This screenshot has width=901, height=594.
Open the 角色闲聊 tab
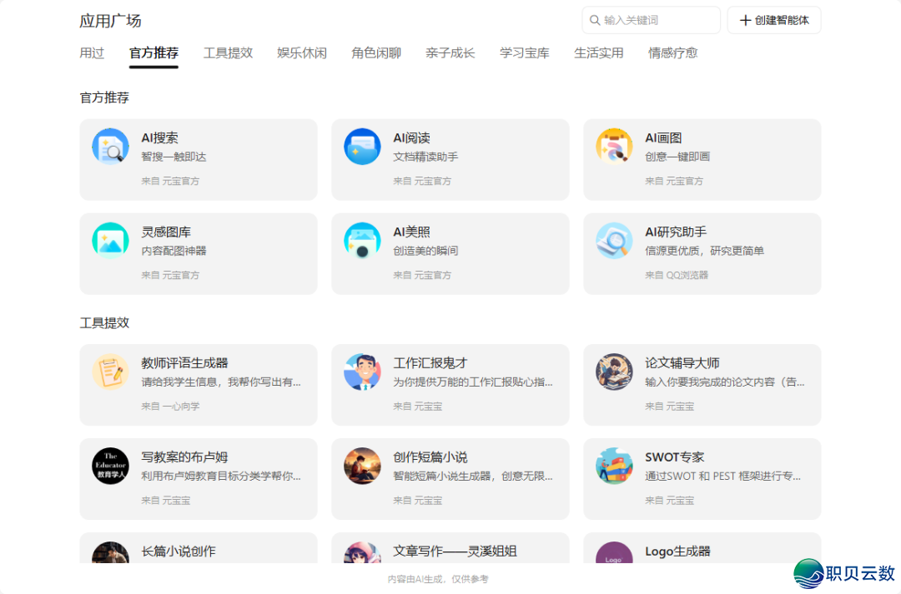376,52
